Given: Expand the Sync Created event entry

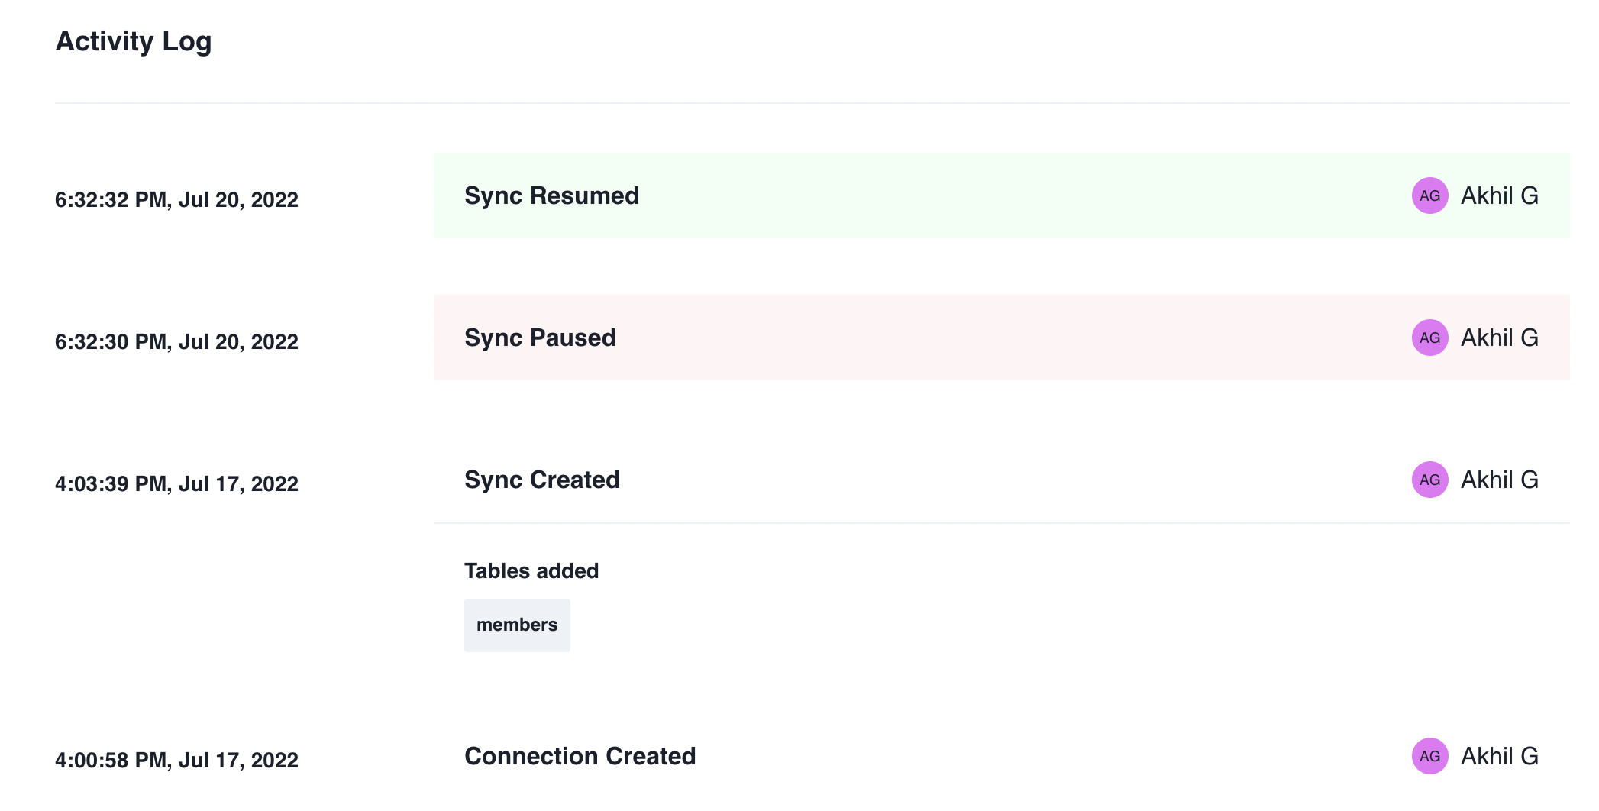Looking at the screenshot, I should coord(542,480).
